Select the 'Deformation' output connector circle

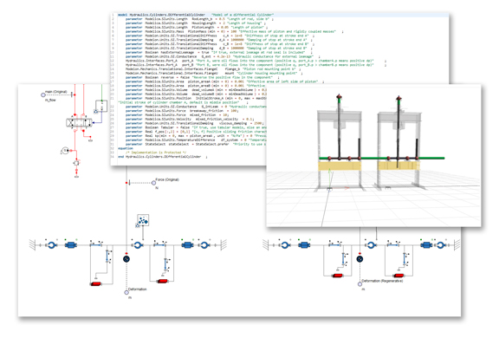126,292
